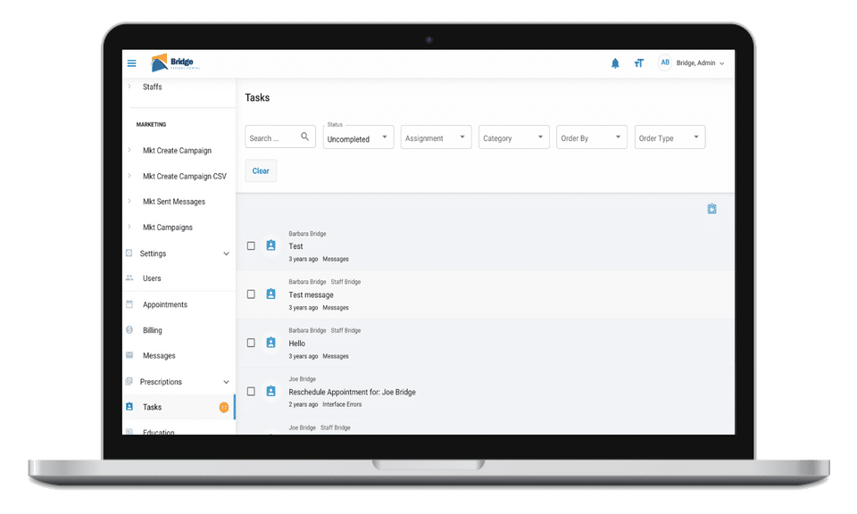Open the Test task title
This screenshot has width=857, height=514.
[295, 246]
